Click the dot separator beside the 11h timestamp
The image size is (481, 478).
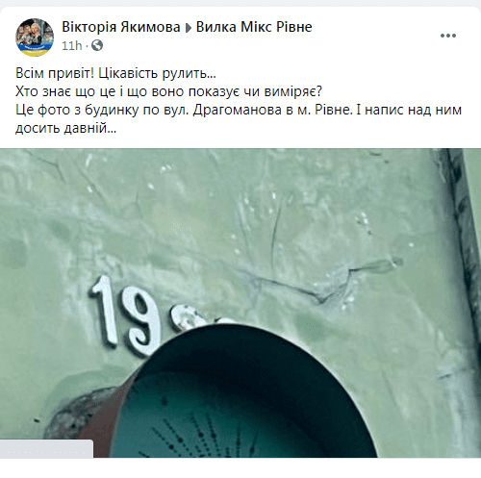pyautogui.click(x=87, y=46)
